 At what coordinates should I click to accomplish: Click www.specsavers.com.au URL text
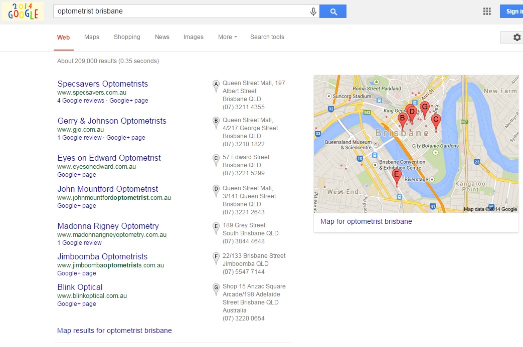pyautogui.click(x=92, y=93)
